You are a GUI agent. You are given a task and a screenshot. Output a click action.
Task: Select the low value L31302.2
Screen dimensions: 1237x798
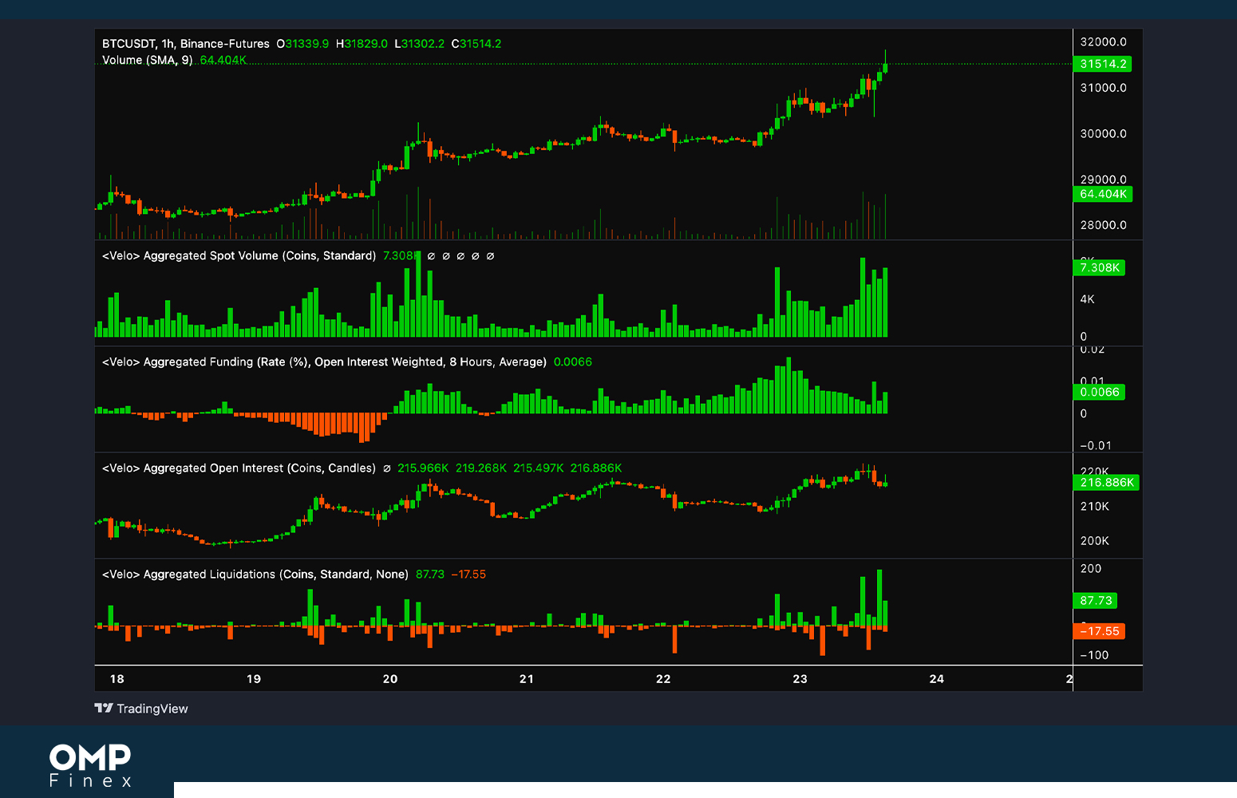[420, 44]
